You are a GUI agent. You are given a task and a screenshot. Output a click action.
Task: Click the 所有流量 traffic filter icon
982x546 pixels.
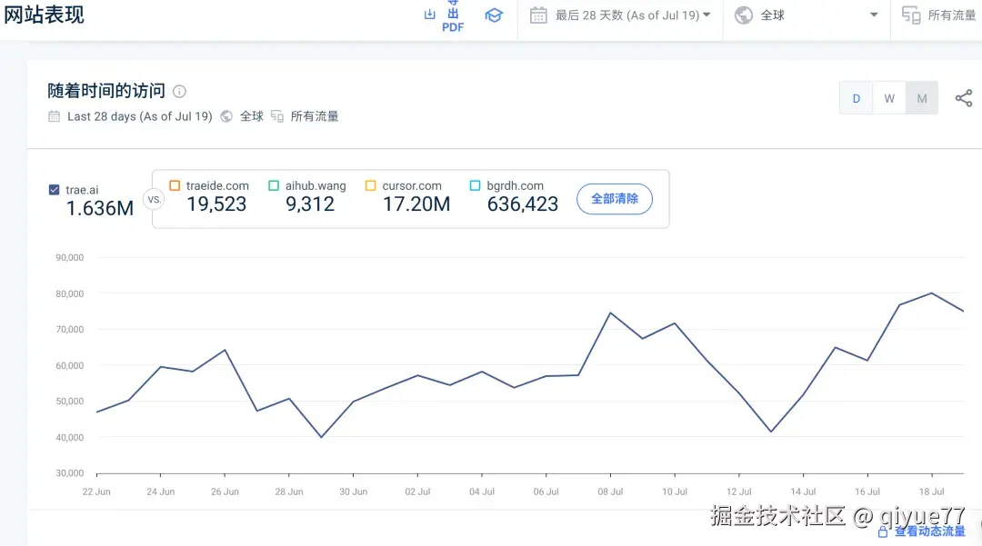coord(910,15)
